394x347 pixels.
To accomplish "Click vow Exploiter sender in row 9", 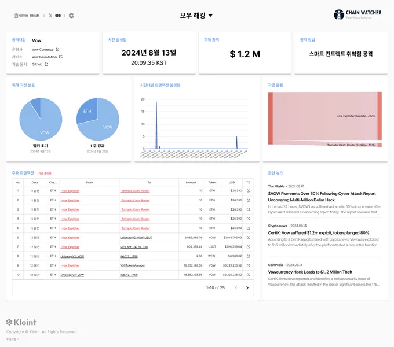I will (70, 265).
